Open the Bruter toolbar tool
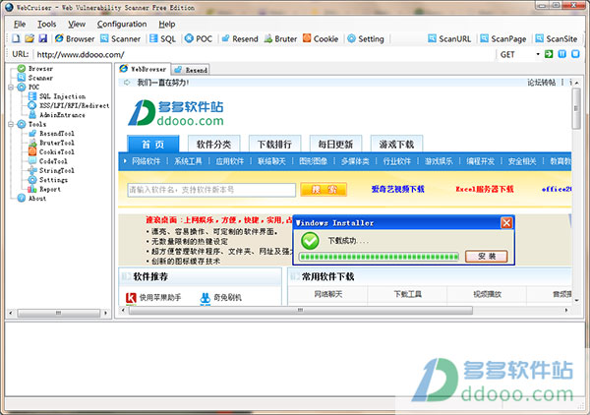590x415 pixels. coord(280,38)
